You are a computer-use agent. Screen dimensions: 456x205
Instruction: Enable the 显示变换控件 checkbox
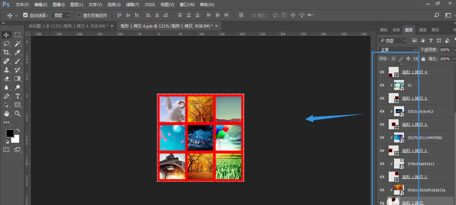pos(79,15)
